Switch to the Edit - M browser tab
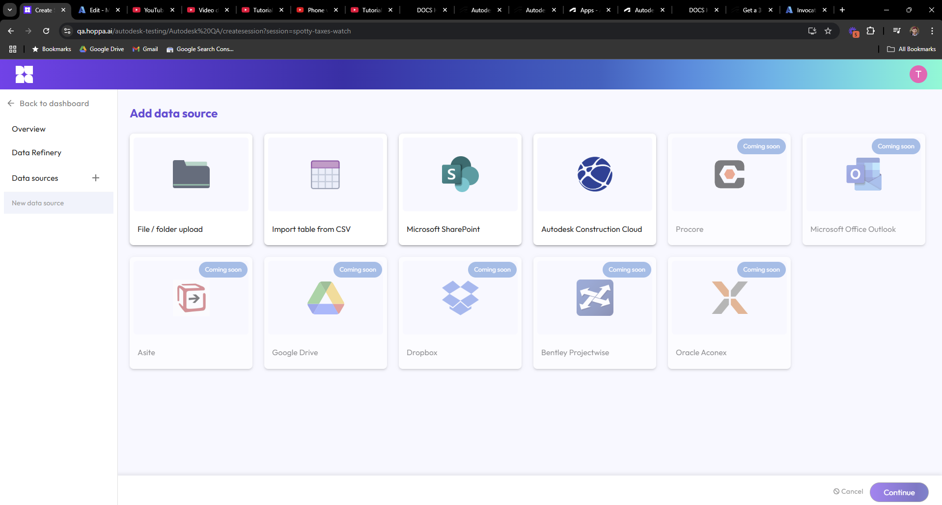 (100, 10)
